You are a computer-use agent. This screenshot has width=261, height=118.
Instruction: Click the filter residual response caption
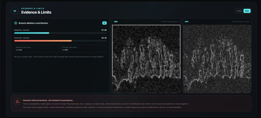coord(170,22)
